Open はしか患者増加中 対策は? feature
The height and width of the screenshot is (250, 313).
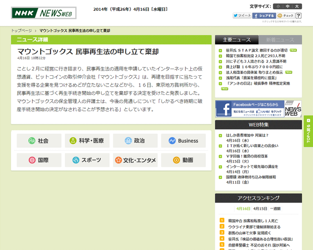click(x=247, y=136)
